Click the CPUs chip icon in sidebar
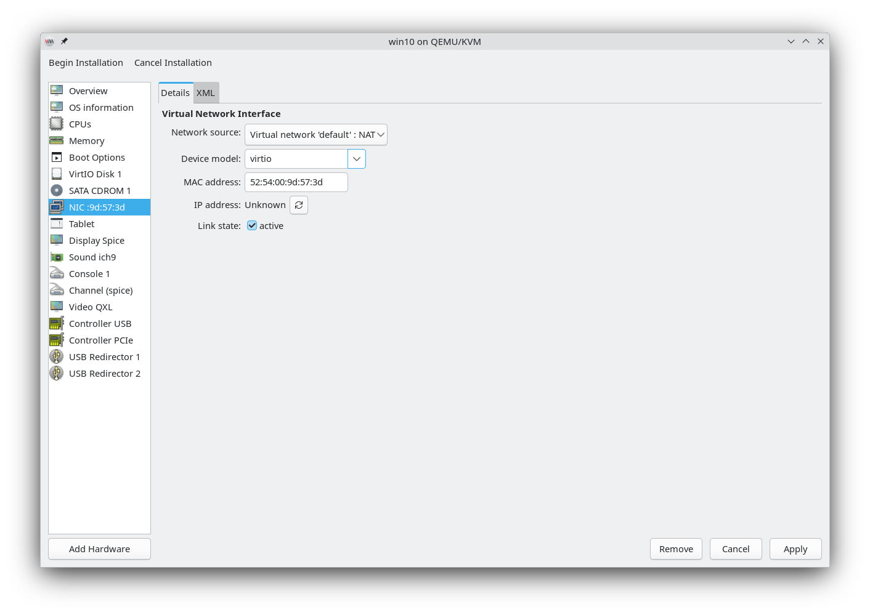 click(57, 124)
